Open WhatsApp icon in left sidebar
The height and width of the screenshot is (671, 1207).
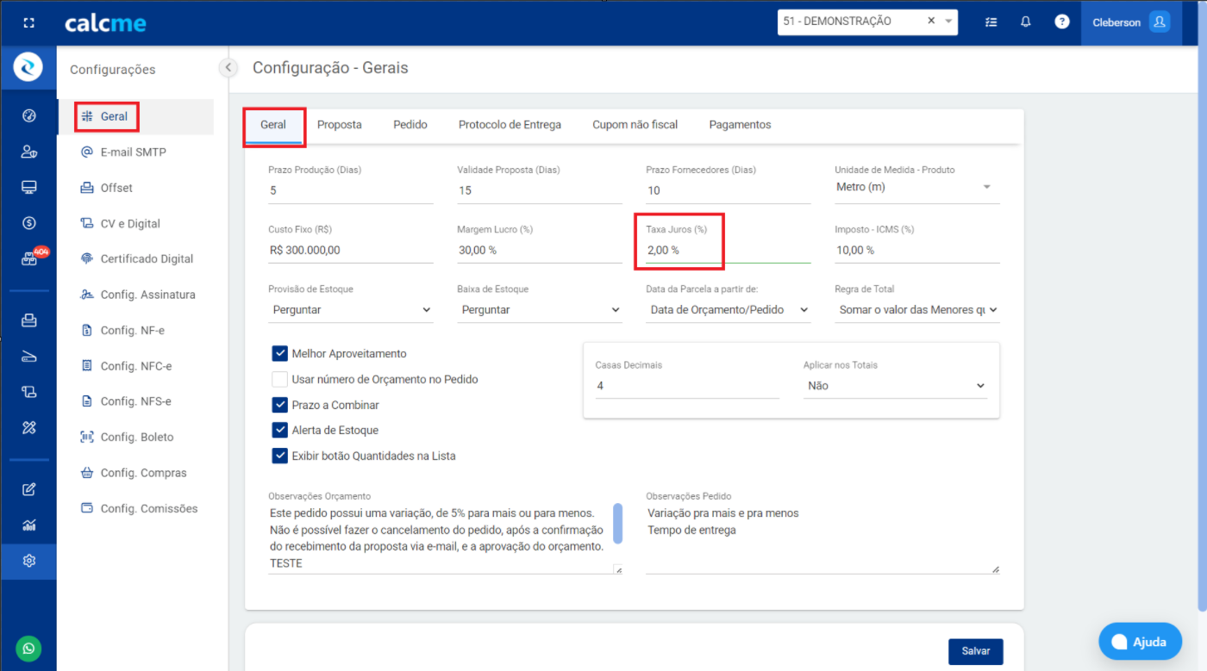pos(28,649)
